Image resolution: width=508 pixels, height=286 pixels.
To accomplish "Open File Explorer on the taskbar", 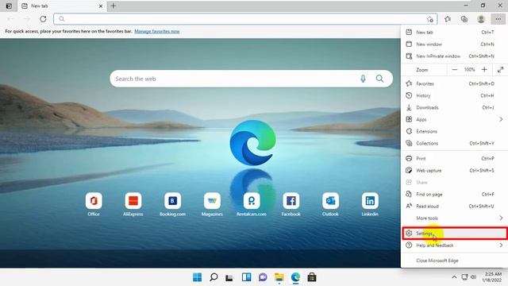I will point(279,277).
